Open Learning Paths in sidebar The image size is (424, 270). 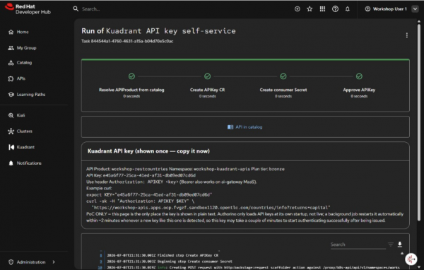(31, 95)
